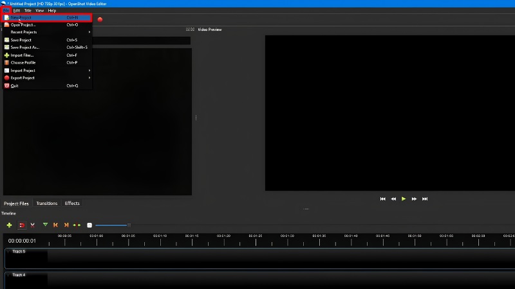Collapse Track 5 using its arrow
515x289 pixels.
point(8,251)
